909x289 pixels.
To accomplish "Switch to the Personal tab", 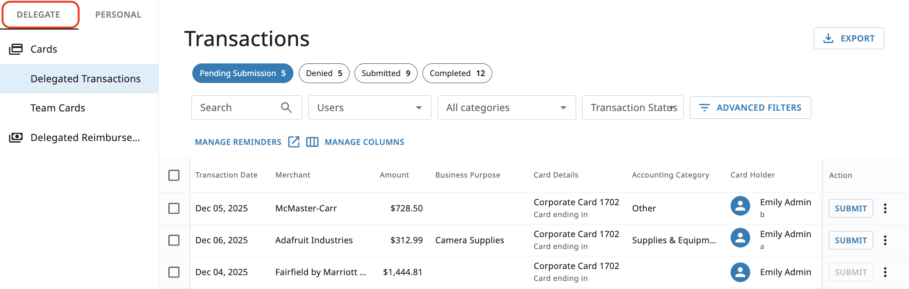I will pos(118,15).
